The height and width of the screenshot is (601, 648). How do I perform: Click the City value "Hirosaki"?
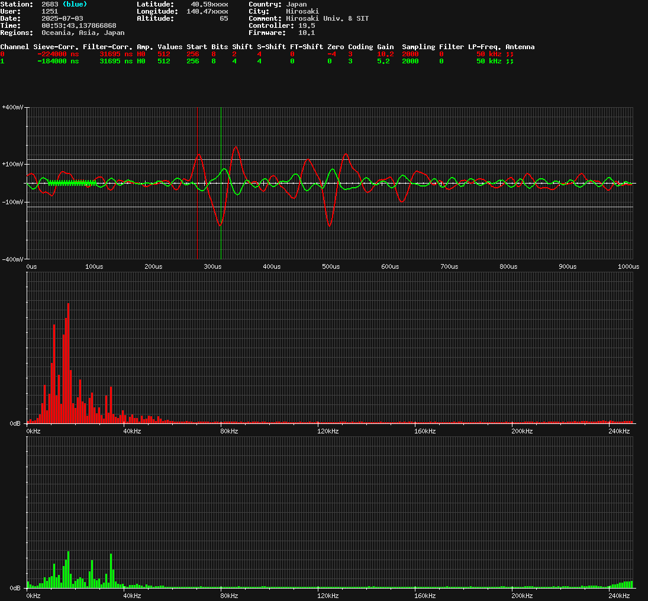(x=302, y=11)
